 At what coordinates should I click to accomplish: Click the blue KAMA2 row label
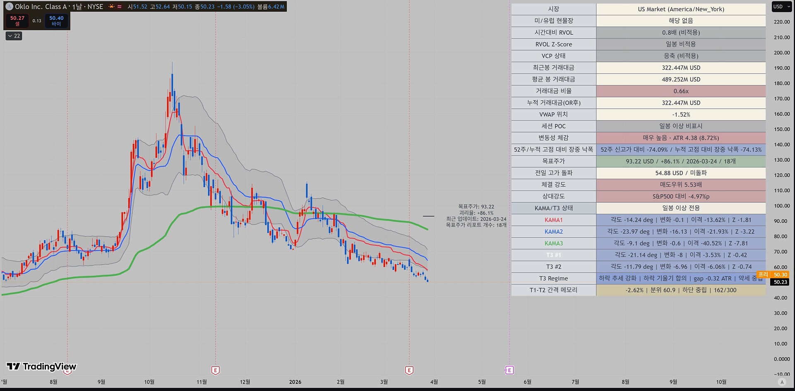point(554,231)
